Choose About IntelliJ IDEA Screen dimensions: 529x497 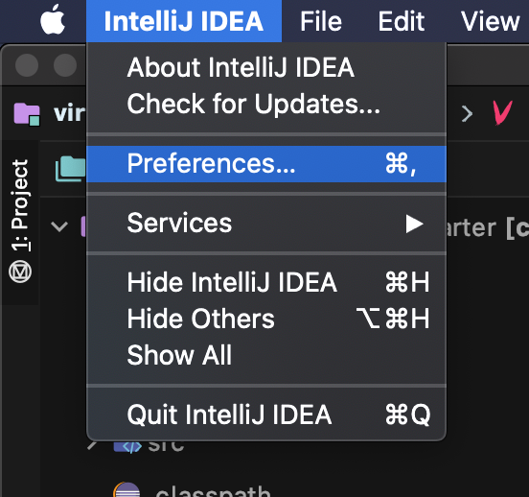click(x=266, y=67)
